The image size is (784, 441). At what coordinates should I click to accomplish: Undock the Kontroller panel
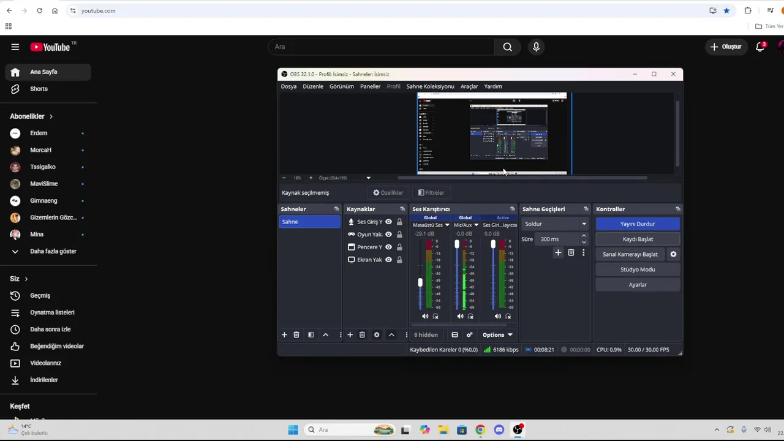[x=677, y=209]
